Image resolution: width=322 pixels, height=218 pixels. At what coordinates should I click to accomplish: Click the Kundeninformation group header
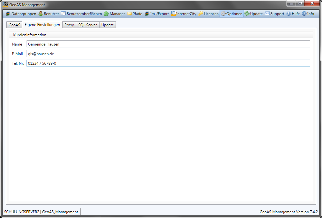[x=161, y=35]
